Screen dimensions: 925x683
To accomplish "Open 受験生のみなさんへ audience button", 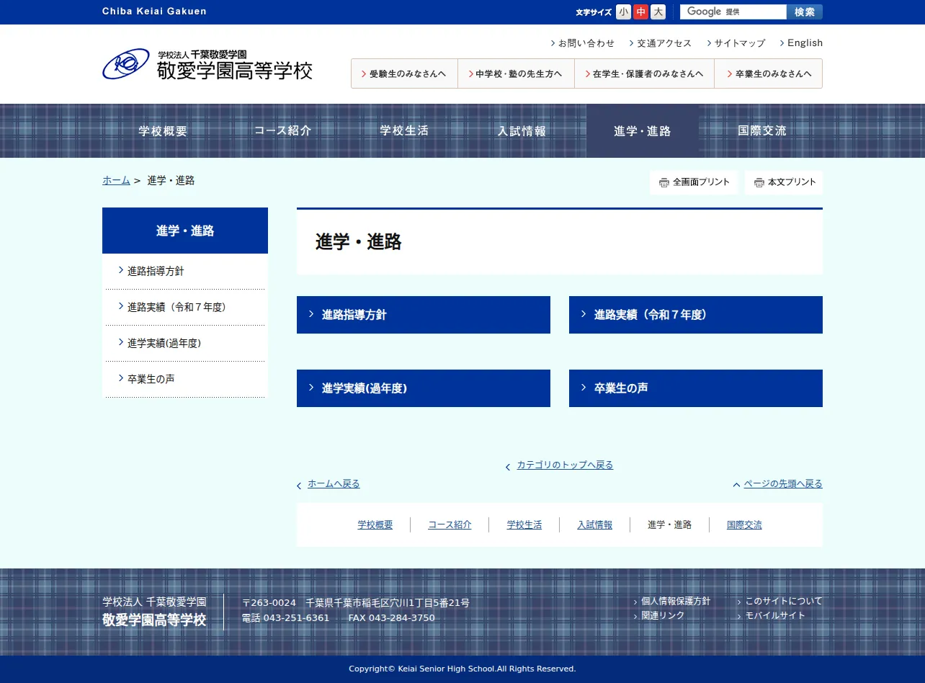I will point(404,73).
